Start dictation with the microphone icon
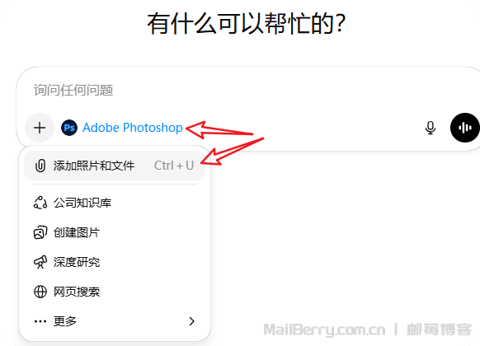Viewport: 480px width, 346px height. point(431,128)
